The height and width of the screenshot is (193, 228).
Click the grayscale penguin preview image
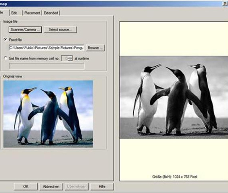[x=174, y=97]
